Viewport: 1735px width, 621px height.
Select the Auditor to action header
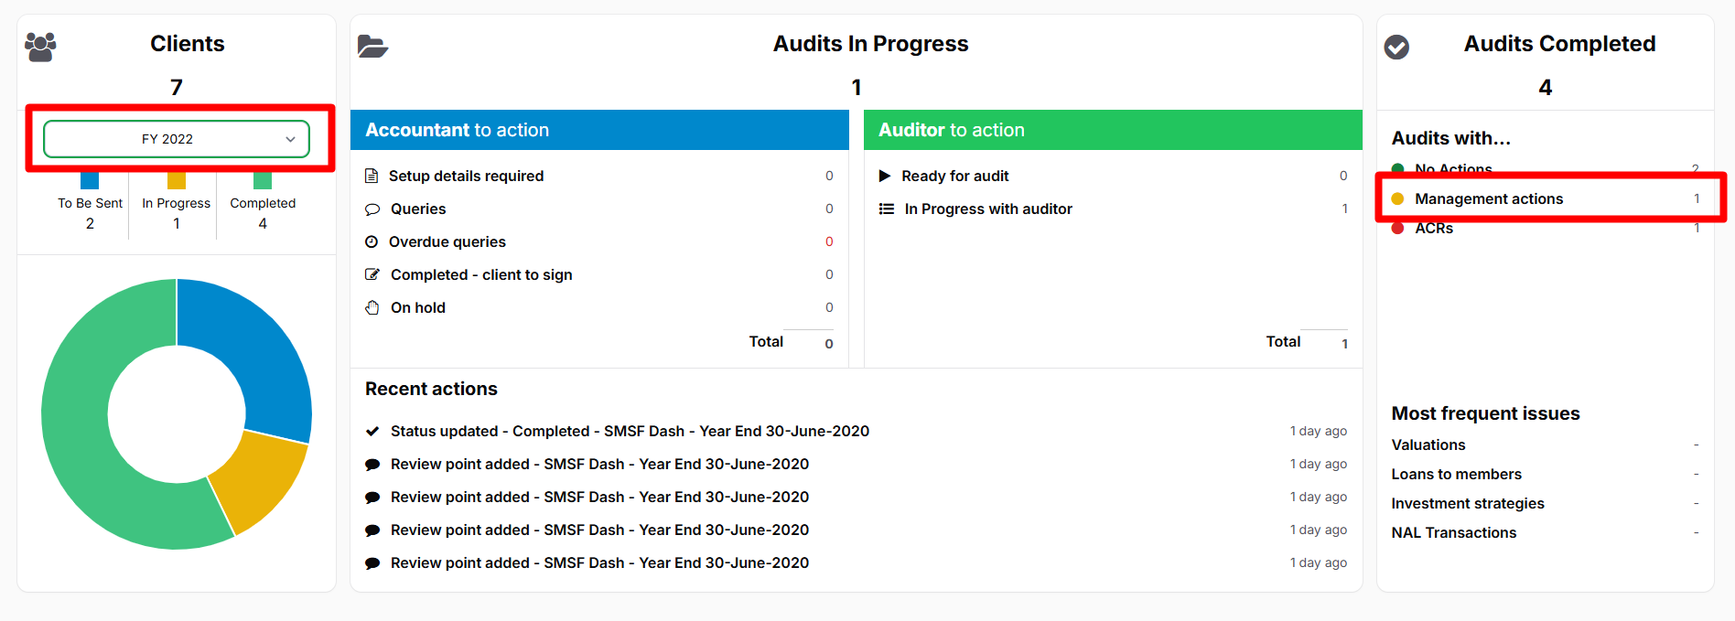point(1113,130)
